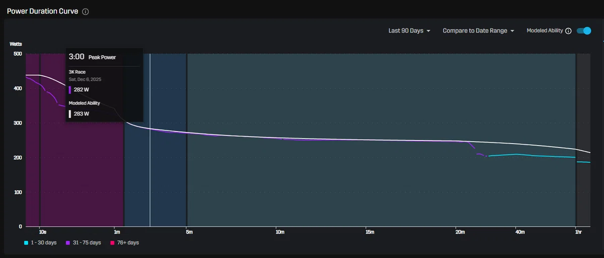Click the 1 - 30 days legend label
This screenshot has height=258, width=604.
[x=44, y=243]
